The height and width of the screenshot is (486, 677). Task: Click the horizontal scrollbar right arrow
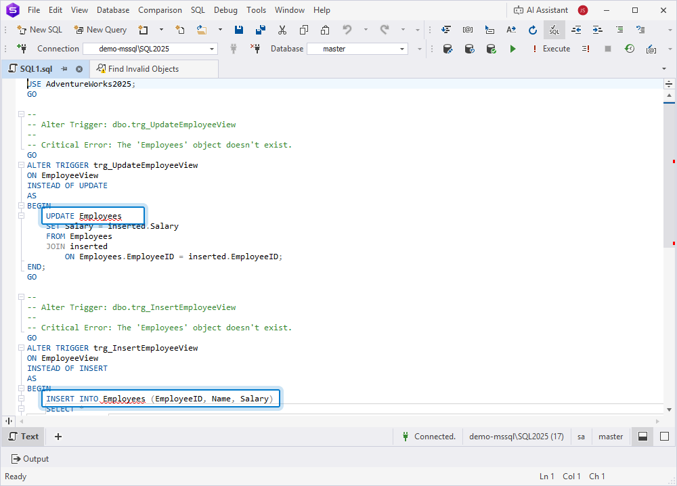[657, 421]
